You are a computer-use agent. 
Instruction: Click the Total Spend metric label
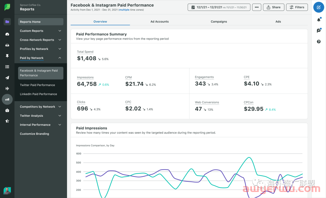(85, 52)
